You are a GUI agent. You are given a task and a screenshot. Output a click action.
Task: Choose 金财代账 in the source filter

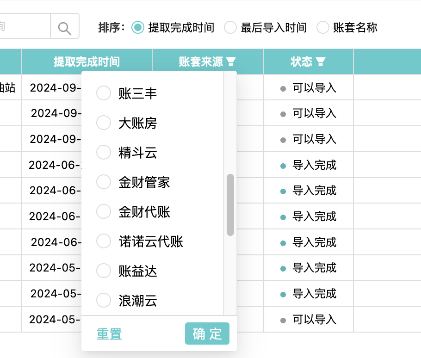(104, 211)
